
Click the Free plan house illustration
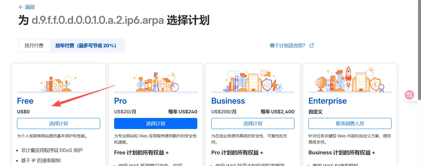pyautogui.click(x=58, y=84)
